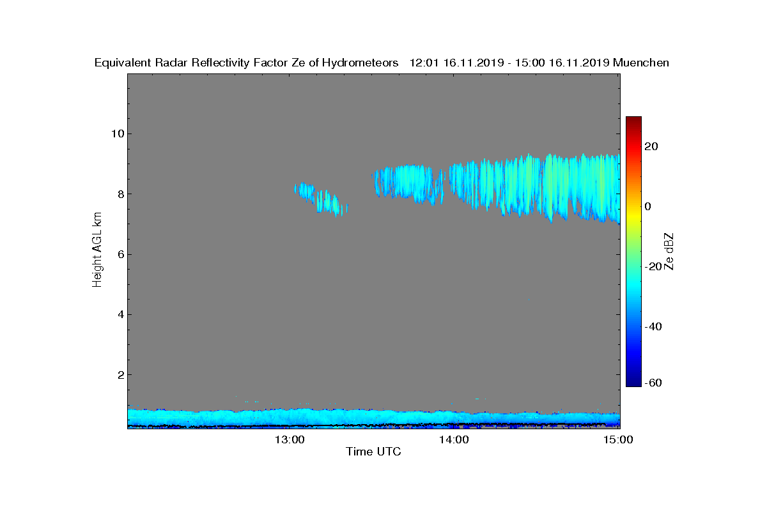Click the large cirrus cloud echo near 14:30
Viewport: 767px width, 511px height.
pyautogui.click(x=534, y=188)
